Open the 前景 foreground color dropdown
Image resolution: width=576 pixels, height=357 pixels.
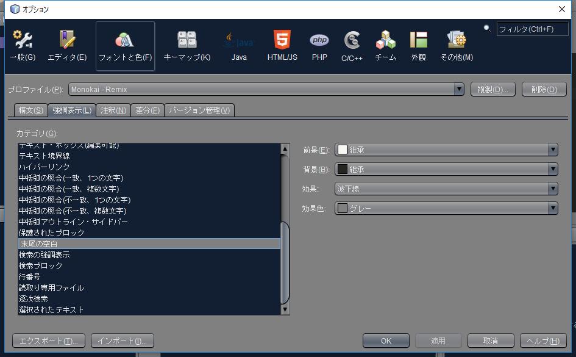[x=552, y=150]
